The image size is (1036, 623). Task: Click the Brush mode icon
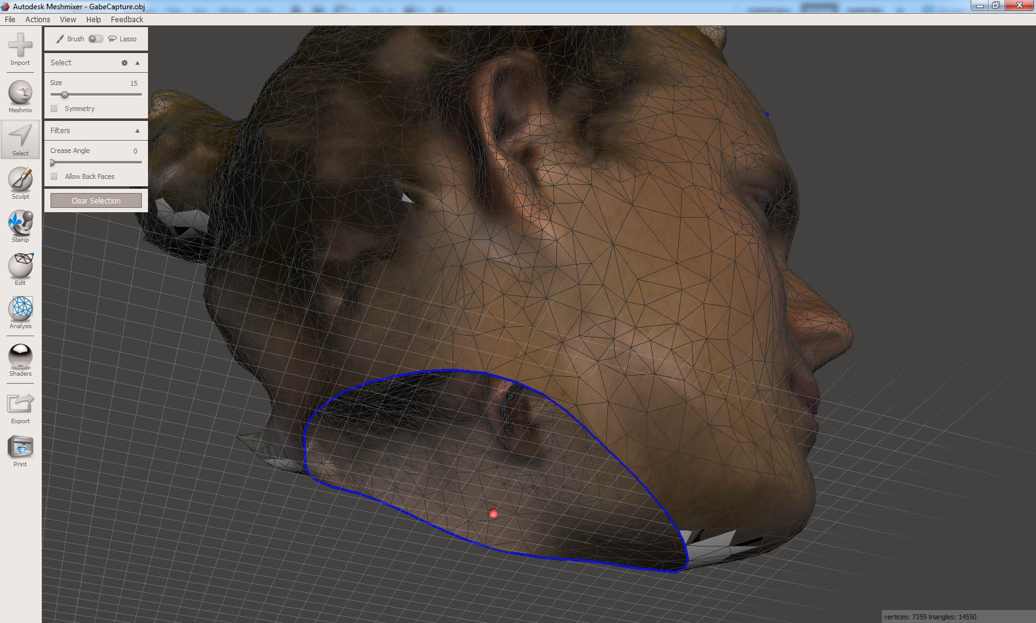tap(60, 39)
